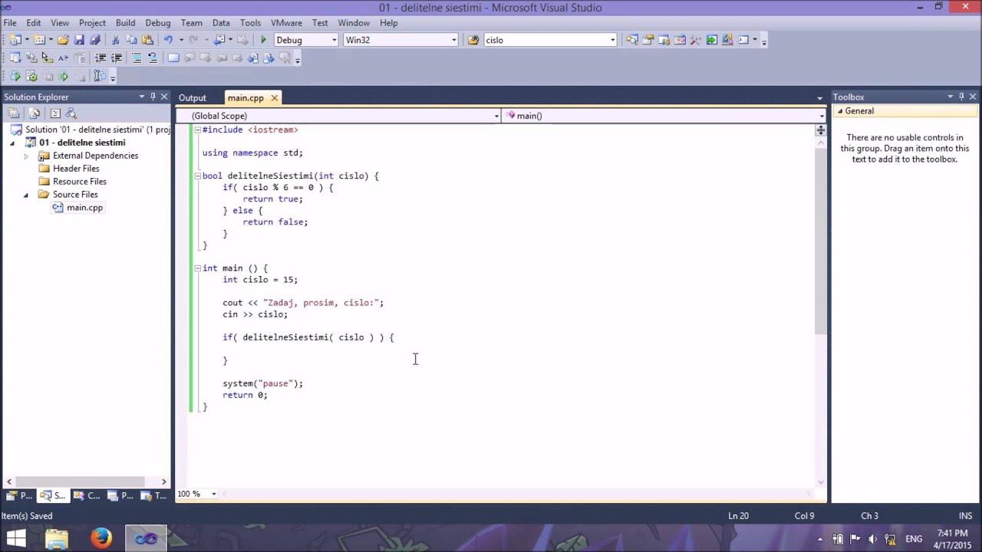
Task: Select the Resource Files folder
Action: (x=80, y=182)
